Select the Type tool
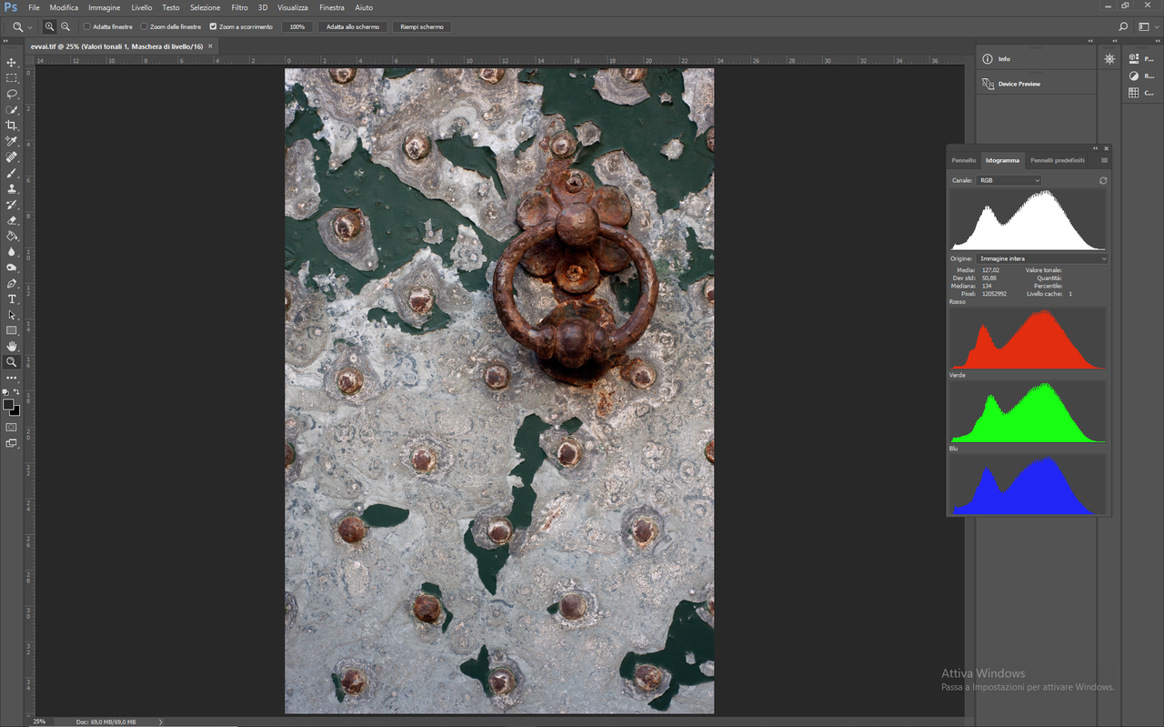This screenshot has width=1164, height=727. tap(12, 299)
